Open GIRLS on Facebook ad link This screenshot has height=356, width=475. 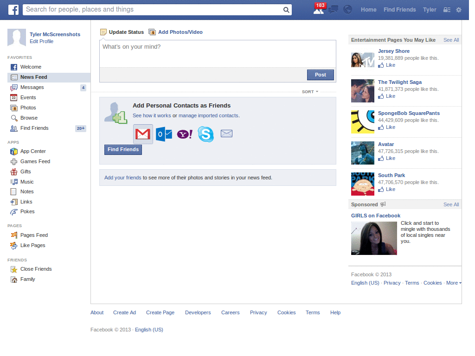(376, 216)
